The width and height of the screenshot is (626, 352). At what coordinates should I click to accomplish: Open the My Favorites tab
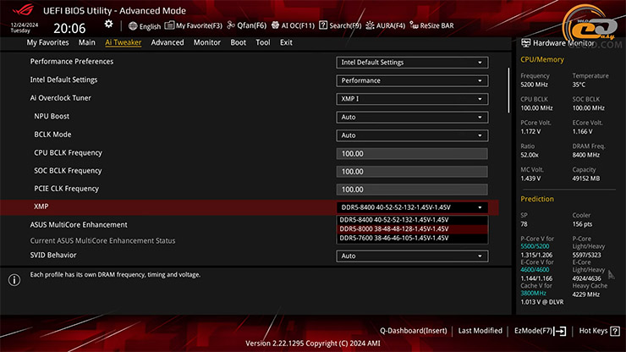(47, 42)
